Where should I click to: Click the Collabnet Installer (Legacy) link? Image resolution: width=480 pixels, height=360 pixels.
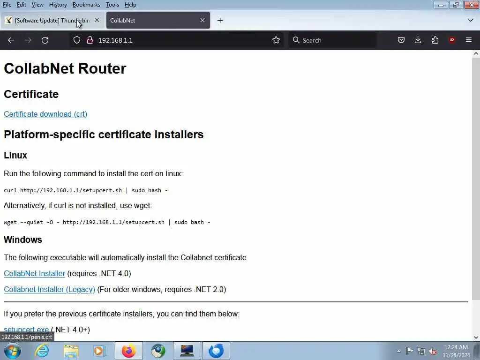click(49, 289)
